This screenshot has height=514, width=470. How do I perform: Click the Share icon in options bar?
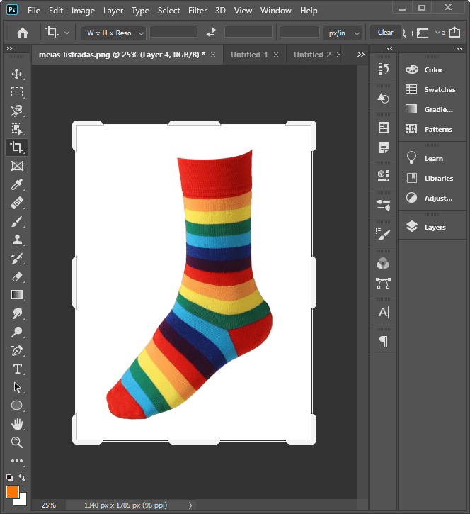click(x=454, y=32)
